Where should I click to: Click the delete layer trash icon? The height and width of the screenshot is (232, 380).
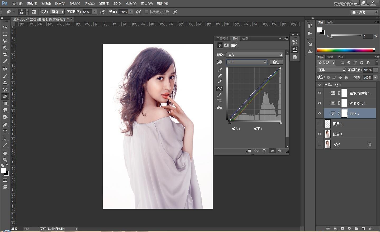pyautogui.click(x=370, y=229)
